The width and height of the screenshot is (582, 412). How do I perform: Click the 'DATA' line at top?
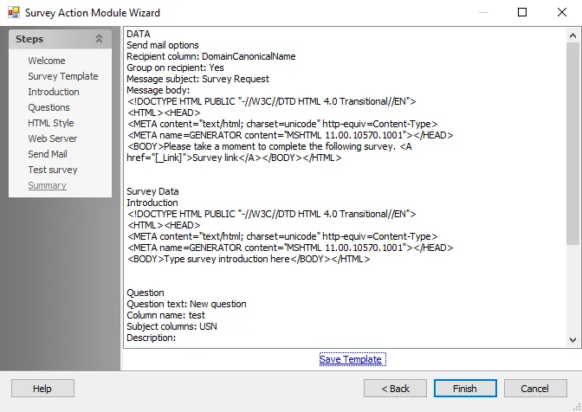139,34
